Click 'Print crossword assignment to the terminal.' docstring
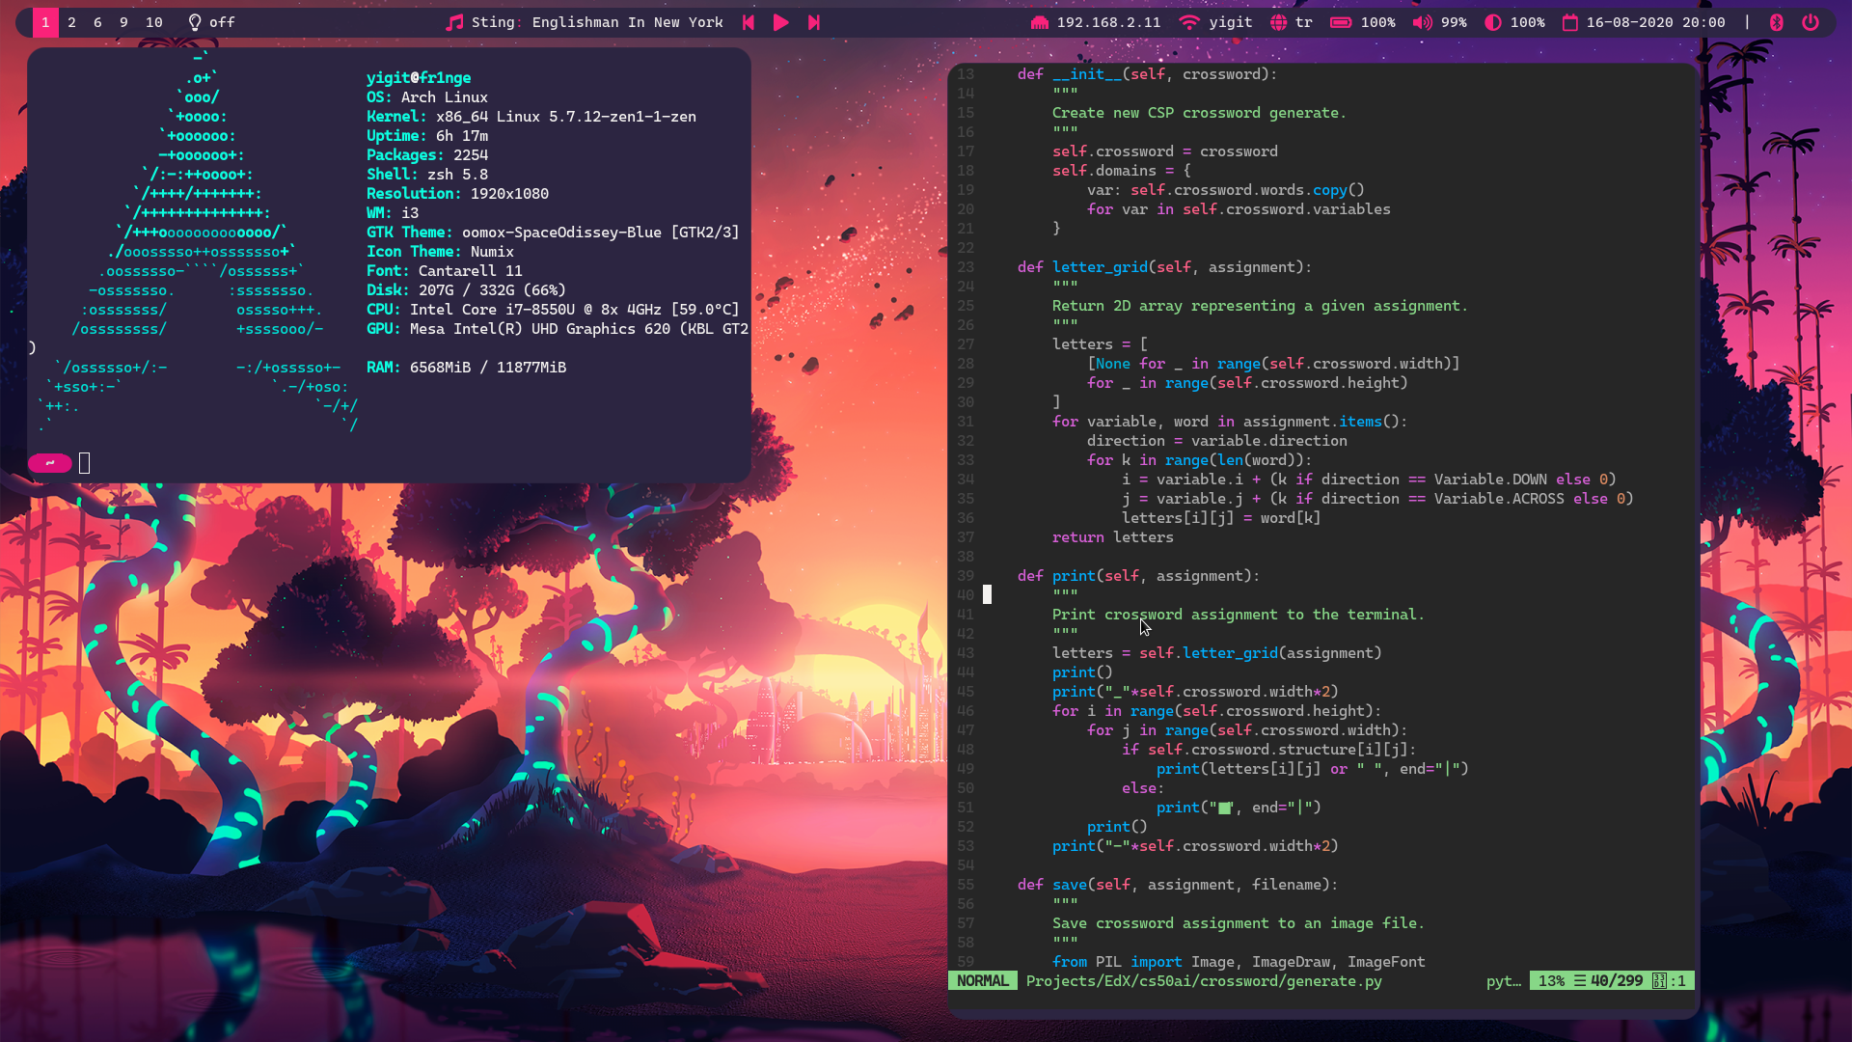1852x1042 pixels. (1239, 614)
